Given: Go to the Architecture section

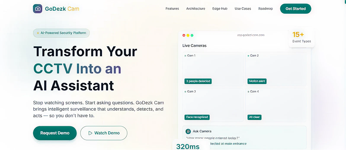Looking at the screenshot, I should pyautogui.click(x=195, y=9).
